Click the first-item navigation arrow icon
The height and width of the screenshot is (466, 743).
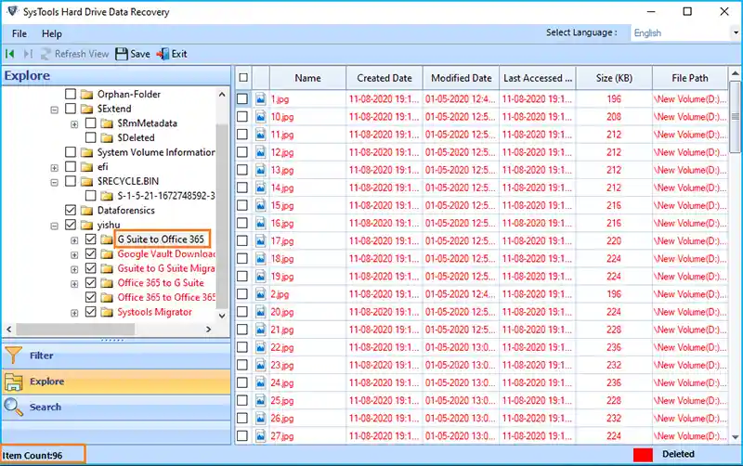click(x=11, y=54)
